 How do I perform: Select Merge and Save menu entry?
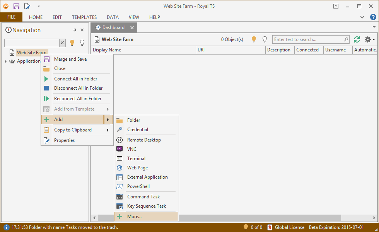70,59
